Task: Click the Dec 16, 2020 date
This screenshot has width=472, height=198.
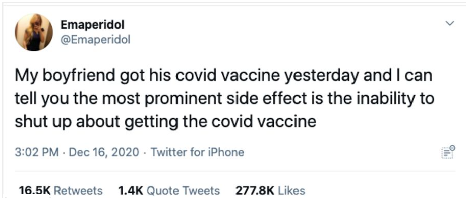Action: click(104, 152)
